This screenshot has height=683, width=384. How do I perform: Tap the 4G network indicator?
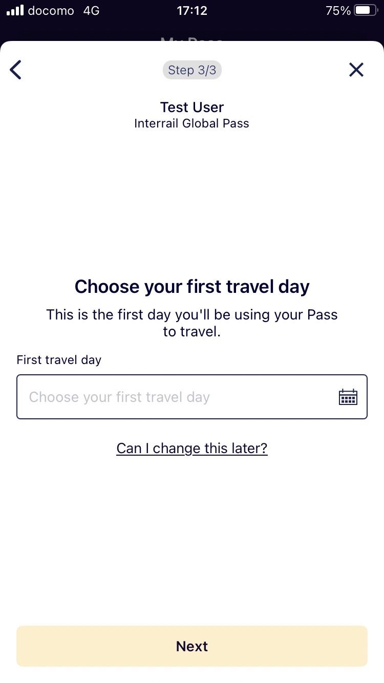91,11
